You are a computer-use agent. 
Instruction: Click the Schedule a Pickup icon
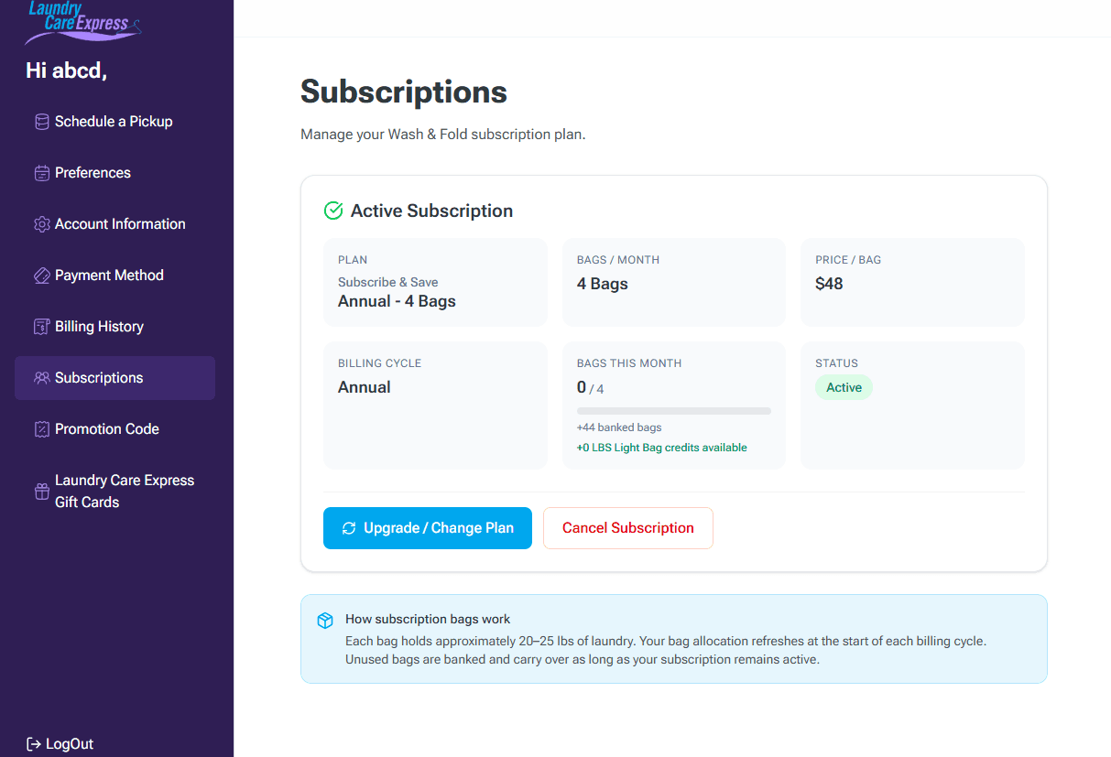pyautogui.click(x=41, y=122)
